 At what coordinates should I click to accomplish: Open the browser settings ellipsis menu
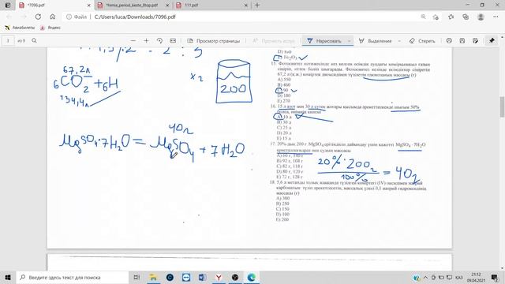(x=496, y=17)
